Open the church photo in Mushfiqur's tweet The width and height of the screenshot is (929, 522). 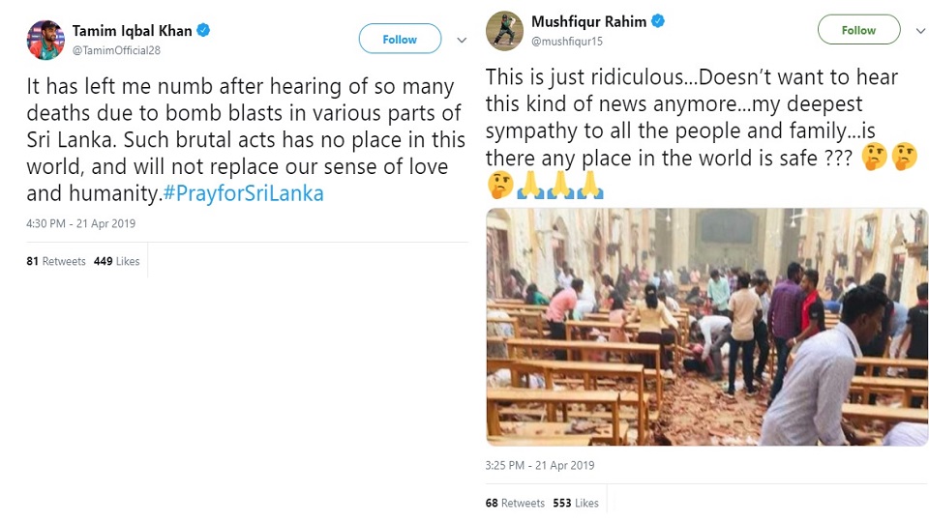pyautogui.click(x=706, y=326)
